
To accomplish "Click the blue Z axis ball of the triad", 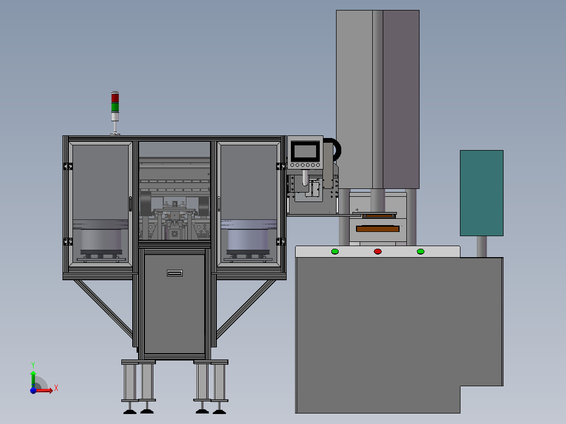I will [x=33, y=390].
